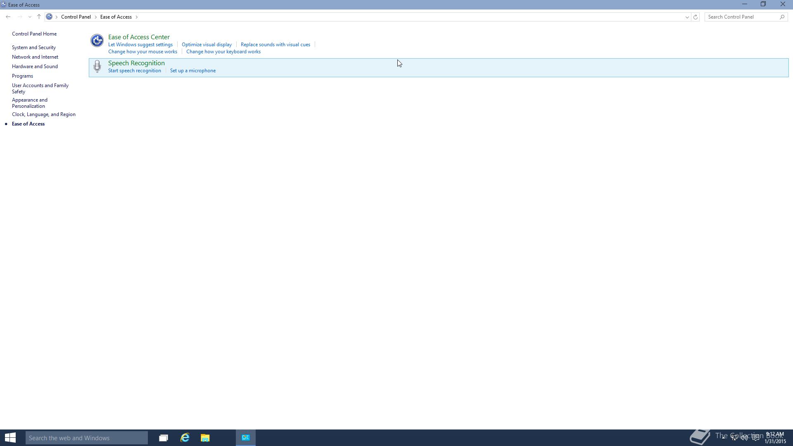Open Speech Recognition heading link
Screen dimensions: 793x446
click(136, 63)
